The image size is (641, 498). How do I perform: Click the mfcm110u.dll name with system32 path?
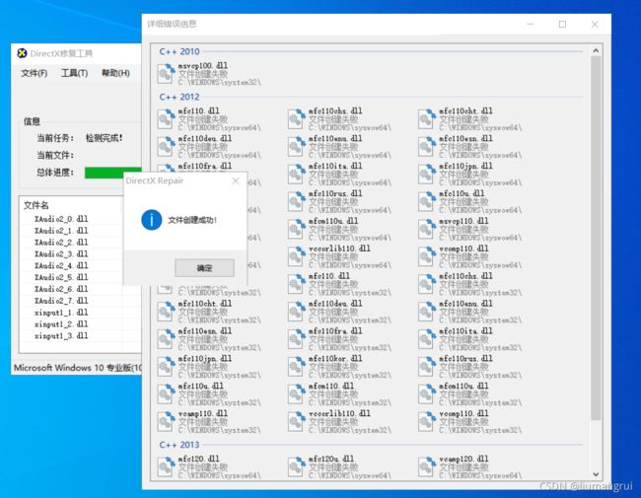point(463,386)
